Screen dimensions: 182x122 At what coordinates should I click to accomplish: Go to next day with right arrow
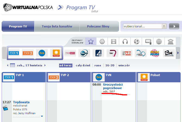[45, 65]
